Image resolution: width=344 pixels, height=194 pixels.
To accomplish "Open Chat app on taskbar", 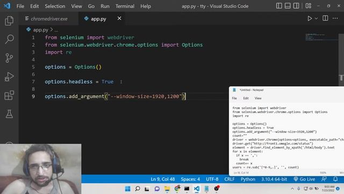I will pyautogui.click(x=157, y=189).
